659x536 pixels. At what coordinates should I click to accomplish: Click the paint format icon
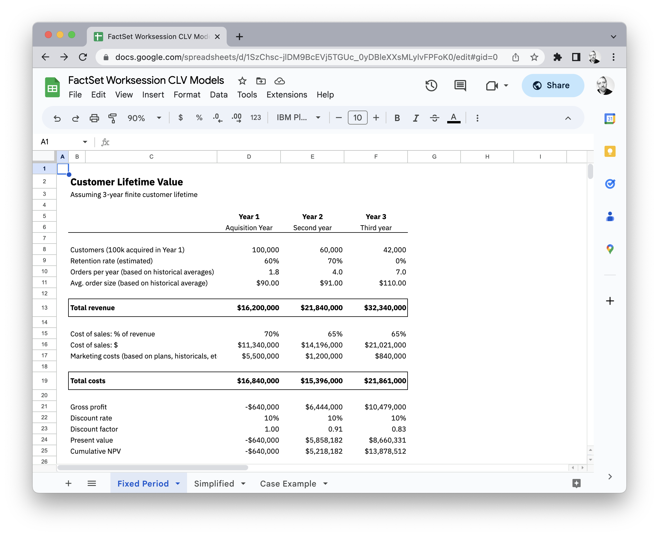[x=112, y=118]
